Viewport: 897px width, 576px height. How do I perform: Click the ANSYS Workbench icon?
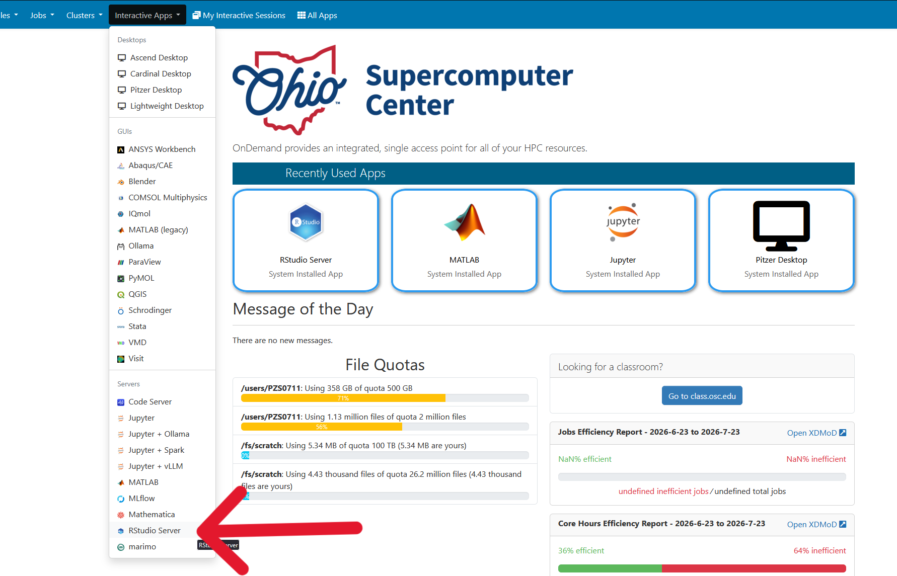tap(121, 149)
